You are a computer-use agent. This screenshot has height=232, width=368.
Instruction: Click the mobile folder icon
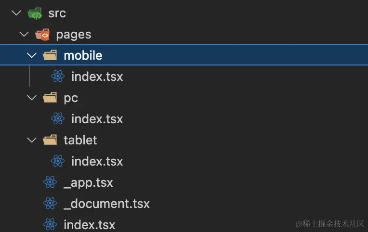(50, 55)
